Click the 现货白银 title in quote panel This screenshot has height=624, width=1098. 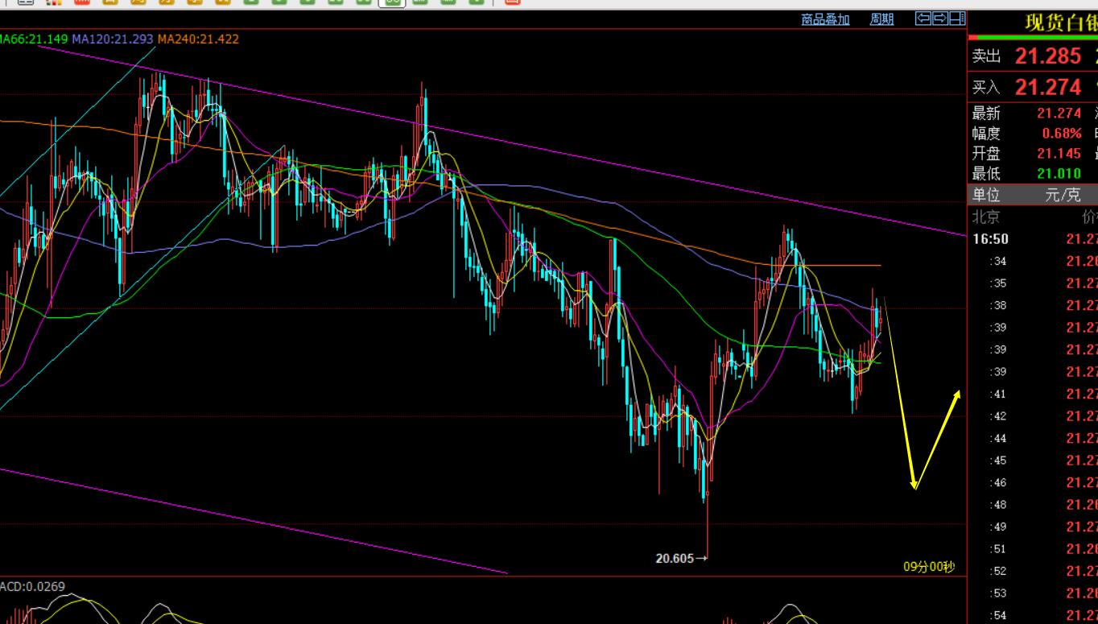coord(1061,23)
